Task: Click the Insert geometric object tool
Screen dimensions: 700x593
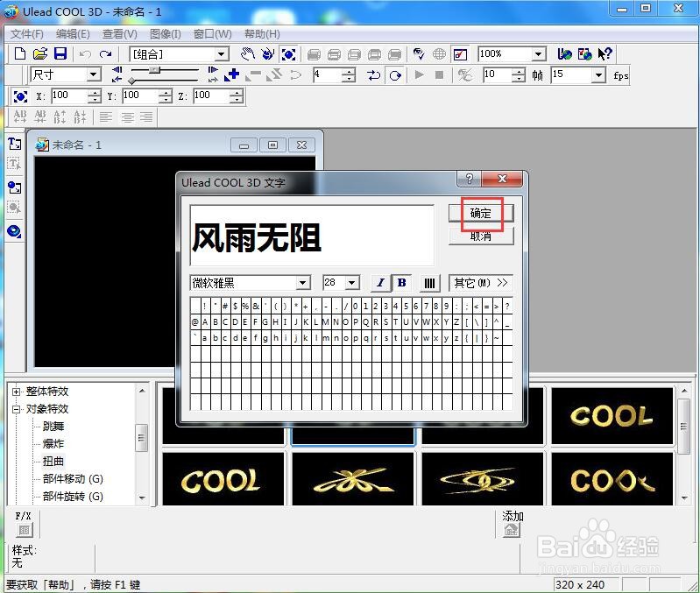Action: [14, 231]
